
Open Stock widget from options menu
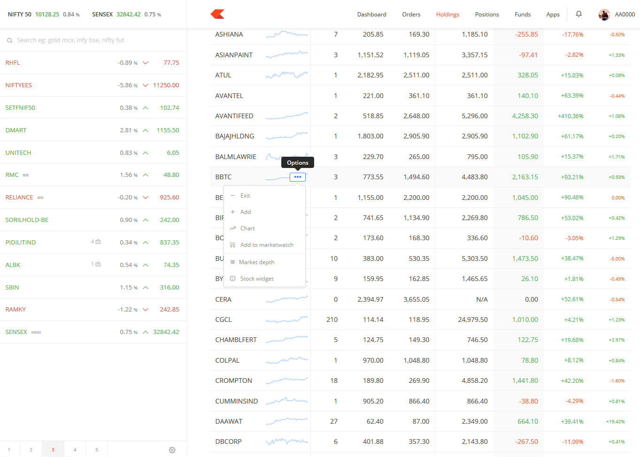click(x=265, y=279)
